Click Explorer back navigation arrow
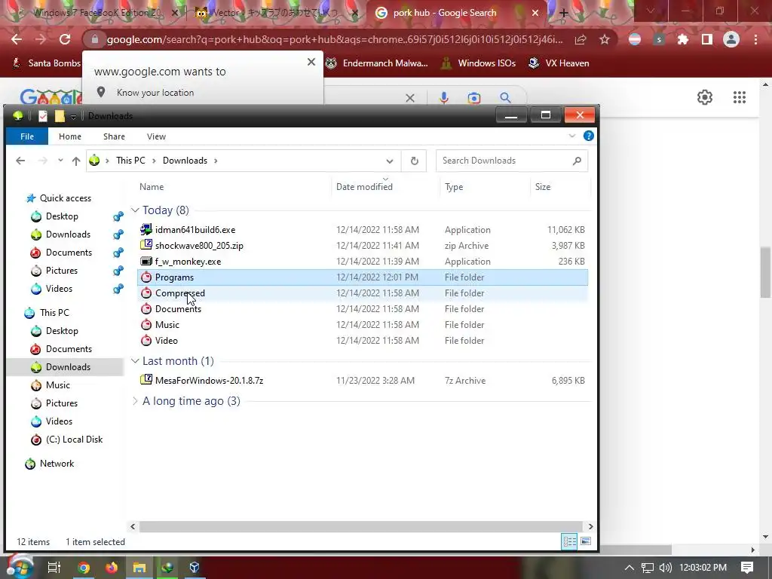 [x=20, y=161]
